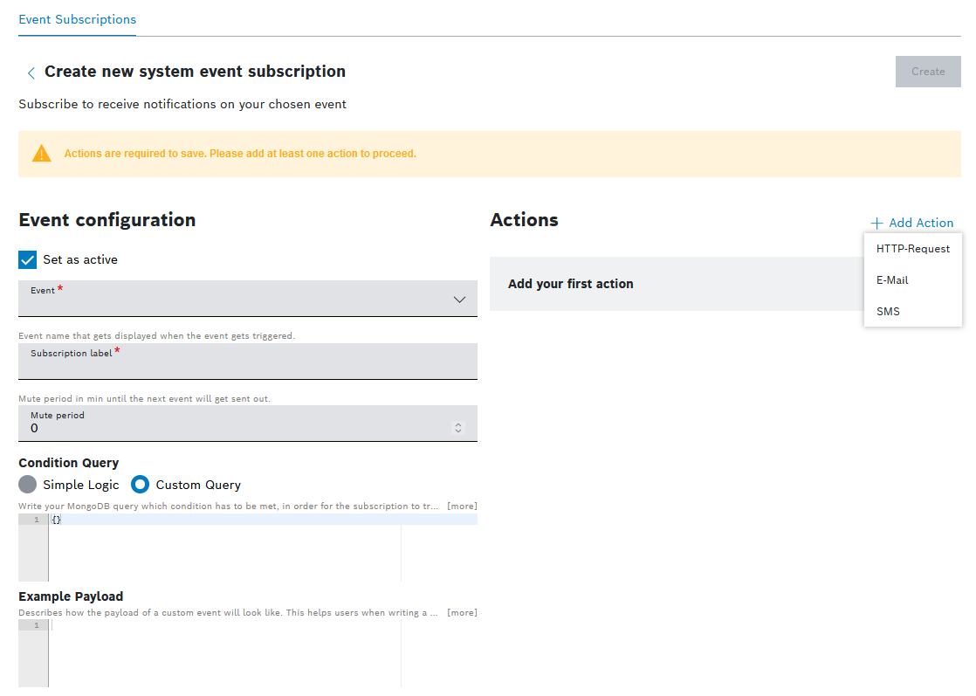The height and width of the screenshot is (696, 976).
Task: Switch to the Event Subscriptions tab
Action: (x=77, y=19)
